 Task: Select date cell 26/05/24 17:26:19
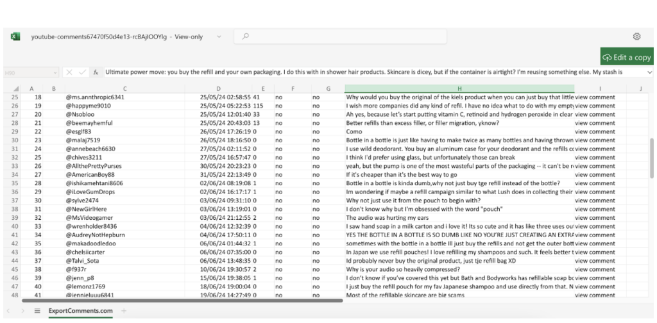tap(218, 131)
